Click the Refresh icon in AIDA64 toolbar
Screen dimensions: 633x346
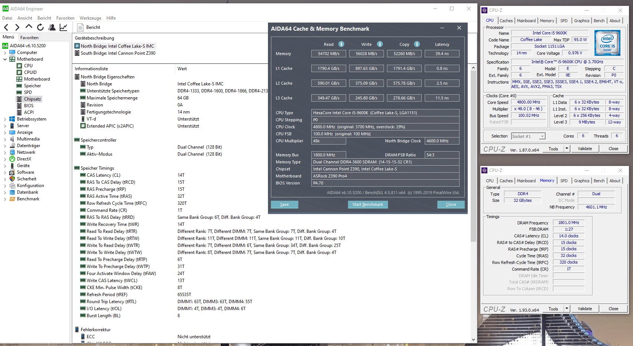40,27
